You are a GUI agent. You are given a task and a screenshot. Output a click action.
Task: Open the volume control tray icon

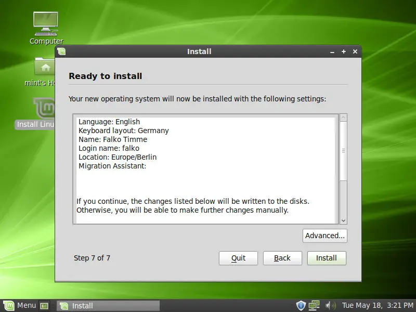pos(330,306)
